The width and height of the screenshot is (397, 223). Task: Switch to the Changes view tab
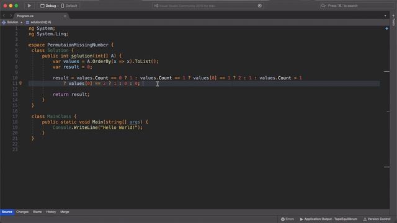[22, 212]
